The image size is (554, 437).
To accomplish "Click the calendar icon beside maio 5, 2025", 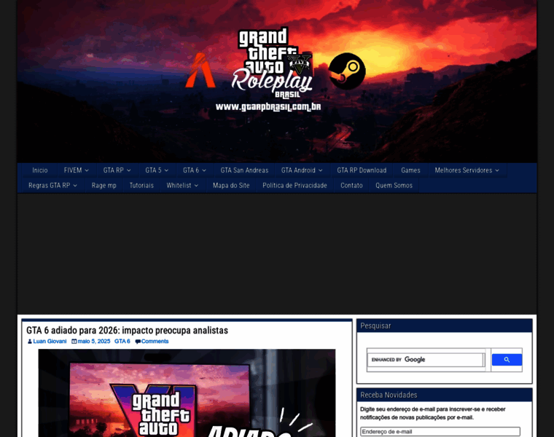I will click(74, 342).
